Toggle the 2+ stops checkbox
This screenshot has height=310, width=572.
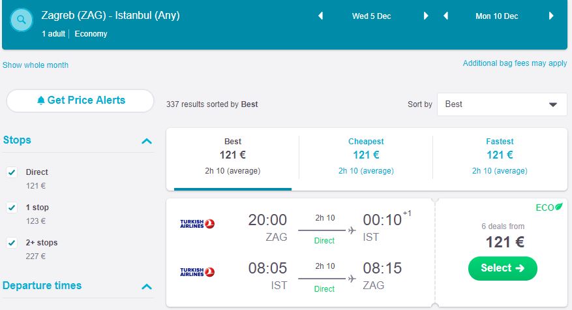(x=12, y=243)
